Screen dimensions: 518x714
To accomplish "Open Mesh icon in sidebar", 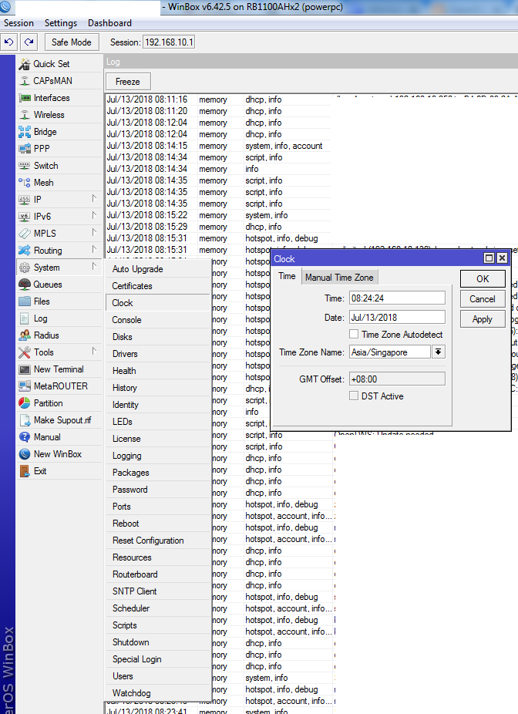I will tap(24, 183).
